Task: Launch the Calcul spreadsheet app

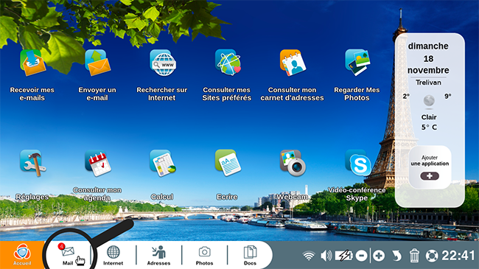Action: point(163,163)
